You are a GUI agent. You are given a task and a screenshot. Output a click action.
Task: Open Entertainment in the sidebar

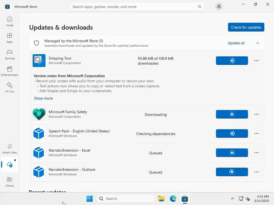[x=10, y=71]
